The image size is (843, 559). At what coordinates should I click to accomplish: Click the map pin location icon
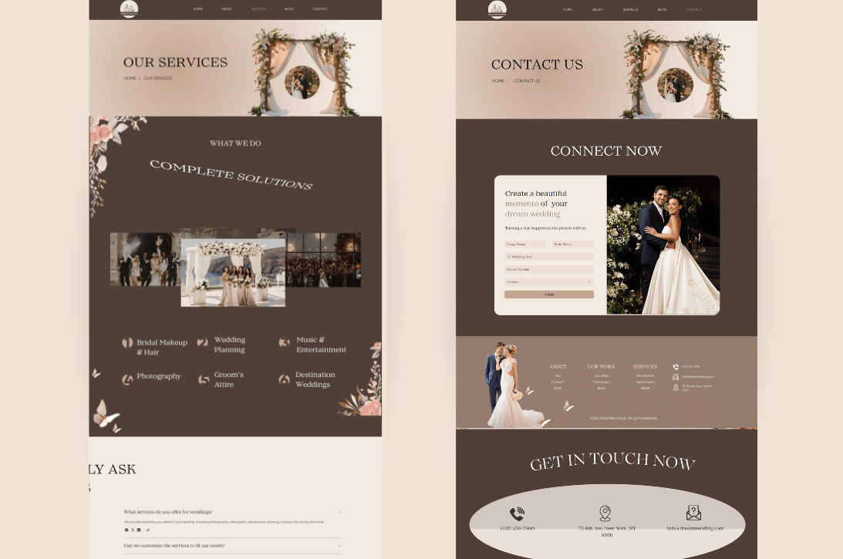tap(605, 514)
